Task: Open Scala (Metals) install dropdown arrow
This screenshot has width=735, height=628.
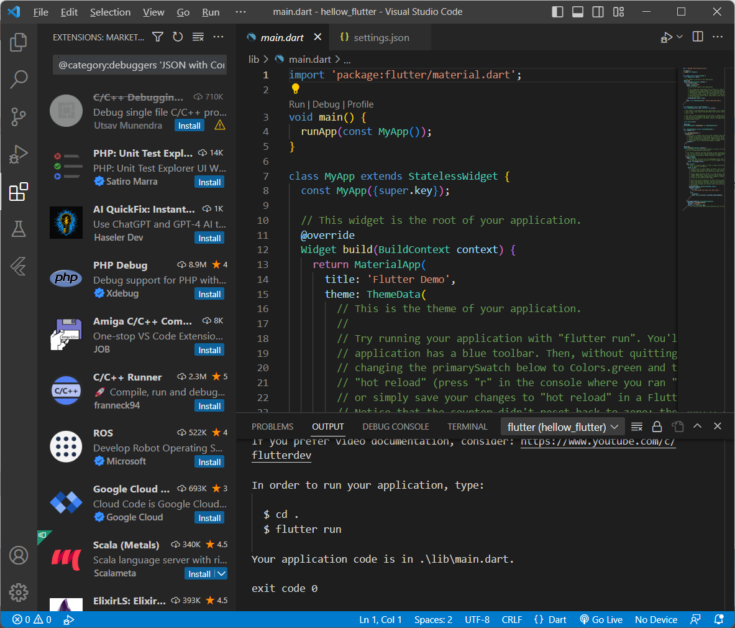Action: click(222, 574)
